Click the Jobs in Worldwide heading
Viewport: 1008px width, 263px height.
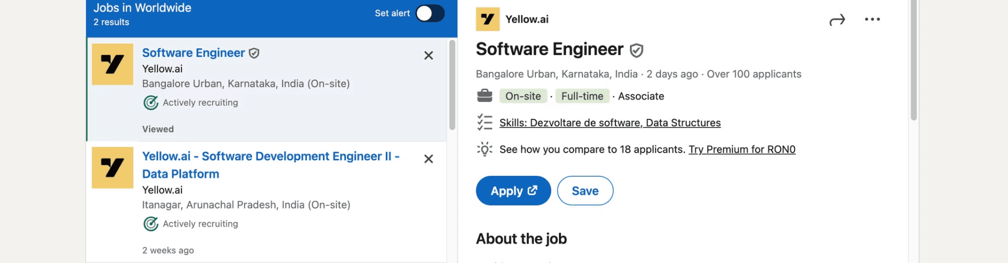pyautogui.click(x=142, y=8)
